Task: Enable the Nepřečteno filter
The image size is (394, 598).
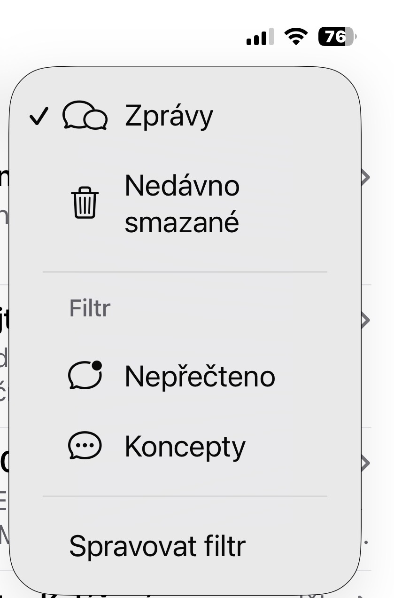Action: click(x=200, y=376)
